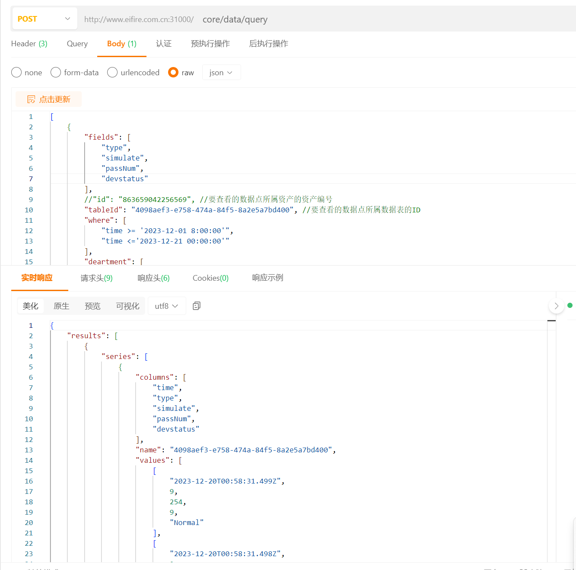
Task: Select the none body type radio
Action: tap(16, 72)
